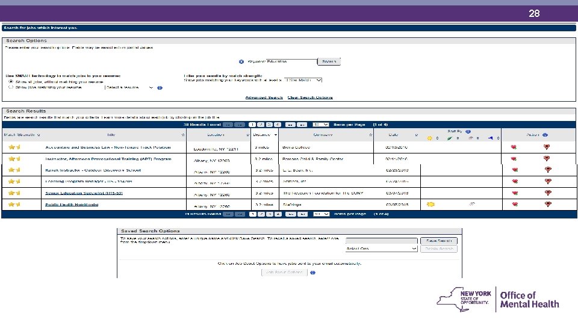The image size is (578, 325).
Task: Sort results by the blue flag icon
Action: click(x=490, y=138)
